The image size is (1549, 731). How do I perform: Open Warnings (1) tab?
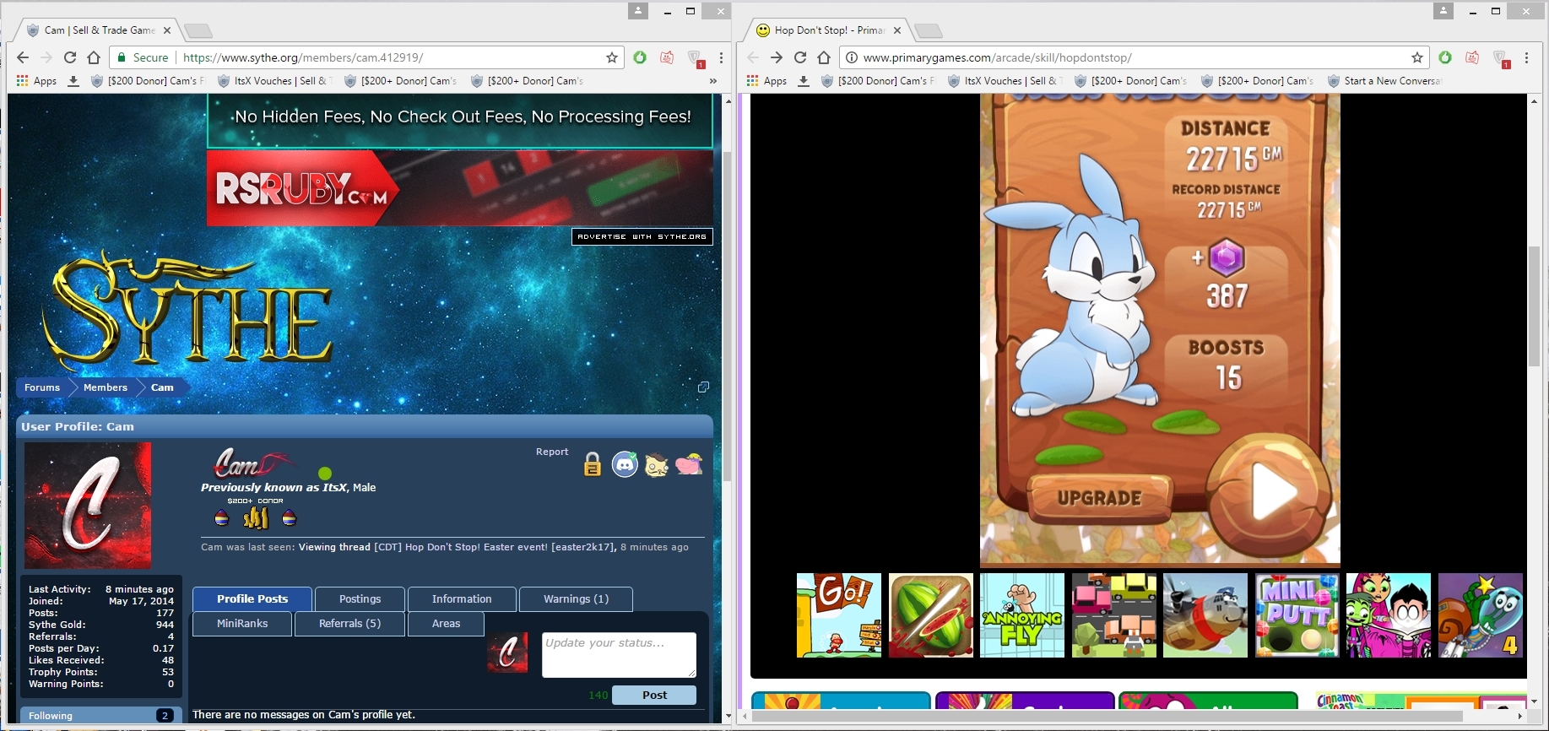click(x=576, y=599)
